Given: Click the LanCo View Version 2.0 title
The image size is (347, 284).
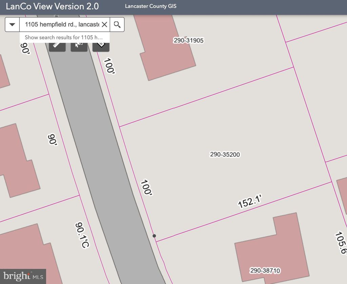Looking at the screenshot, I should point(52,6).
